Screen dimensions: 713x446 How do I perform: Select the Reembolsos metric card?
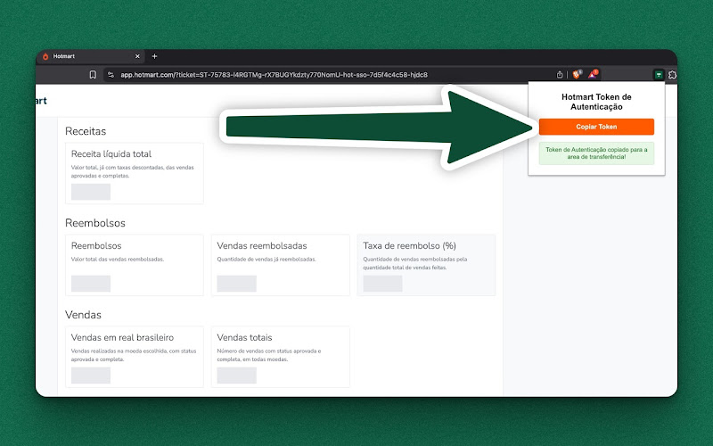[135, 265]
